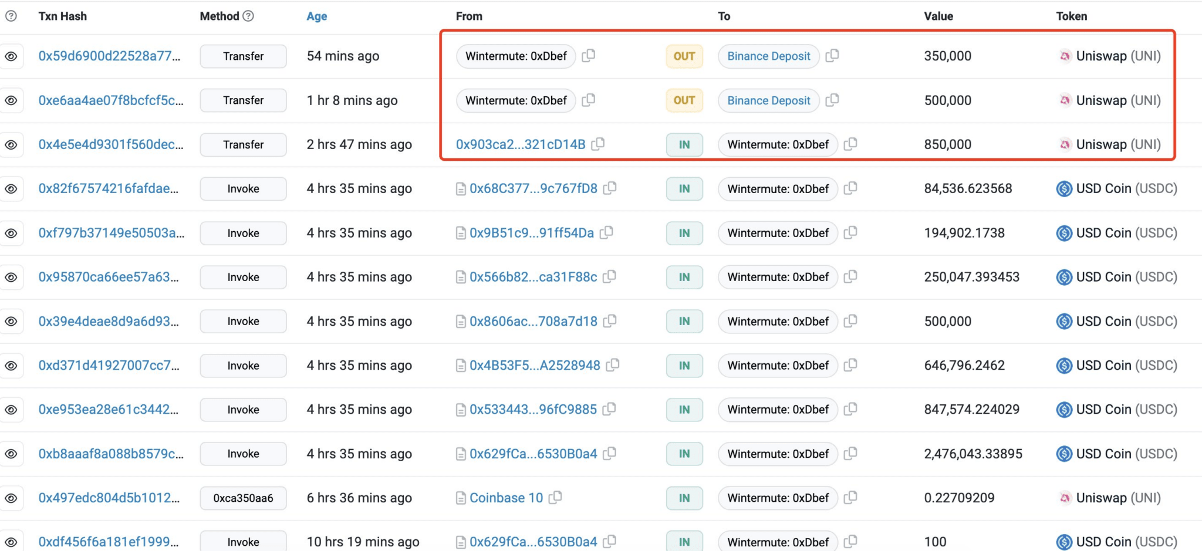Copy Wintermute From address in 500,000 UNI row
Screen dimensions: 1202x551
(x=588, y=100)
